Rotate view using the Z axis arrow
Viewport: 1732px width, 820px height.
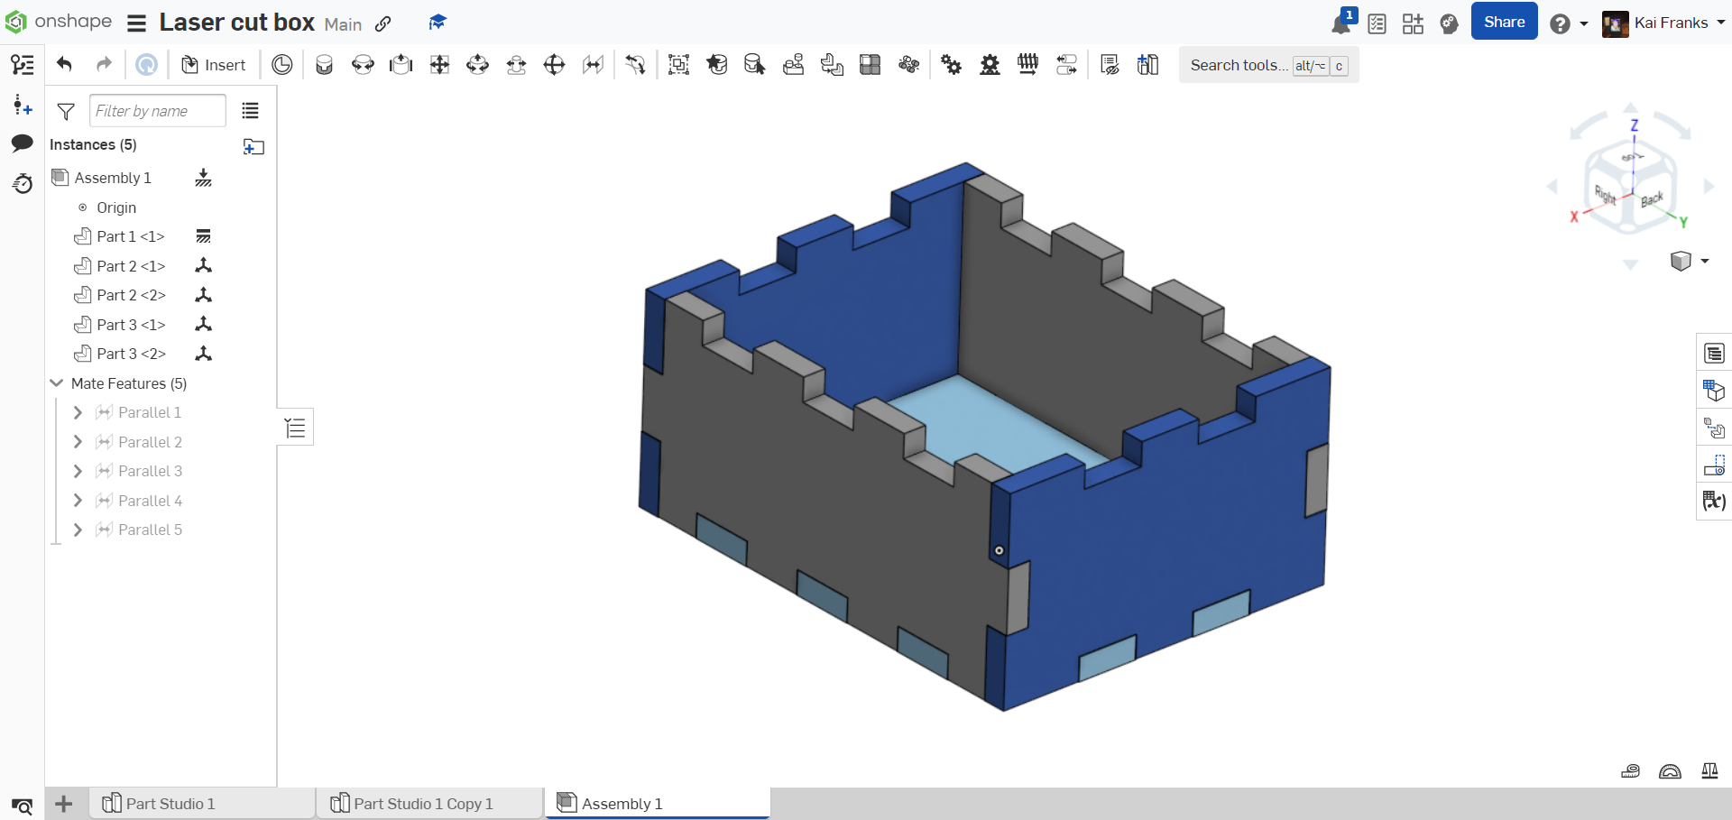pyautogui.click(x=1634, y=125)
